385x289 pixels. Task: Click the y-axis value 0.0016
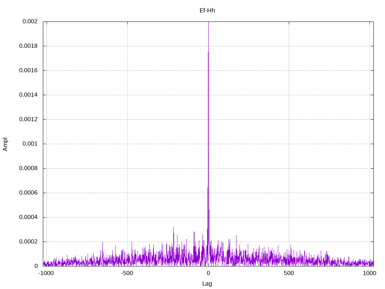pyautogui.click(x=29, y=70)
